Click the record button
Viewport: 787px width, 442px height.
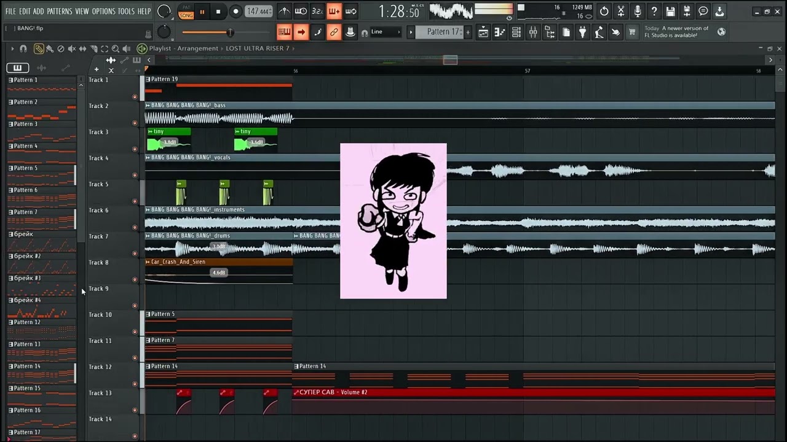[x=235, y=12]
